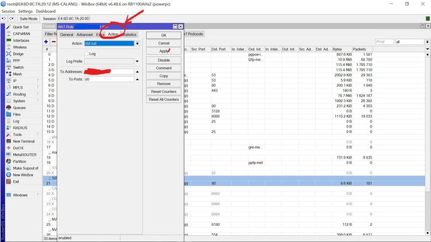Click Reset Counters button
Screen dimensions: 431x242
point(164,91)
